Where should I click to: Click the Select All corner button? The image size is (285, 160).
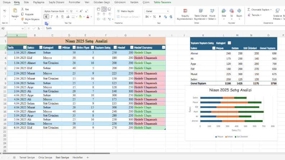pyautogui.click(x=5, y=36)
